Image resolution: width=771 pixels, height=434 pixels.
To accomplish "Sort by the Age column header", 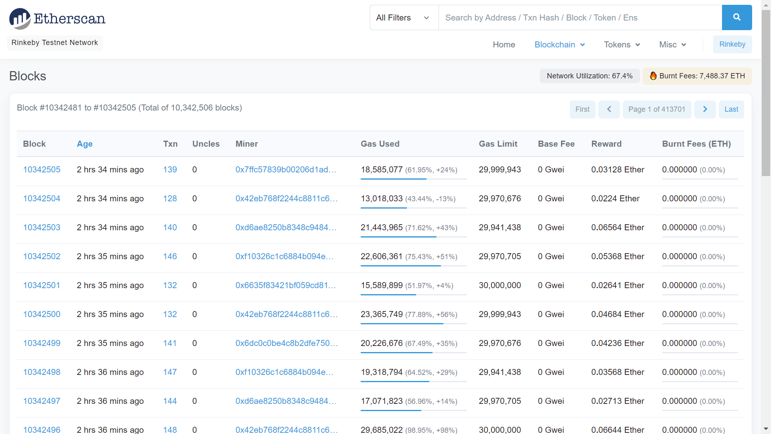I will [x=85, y=144].
